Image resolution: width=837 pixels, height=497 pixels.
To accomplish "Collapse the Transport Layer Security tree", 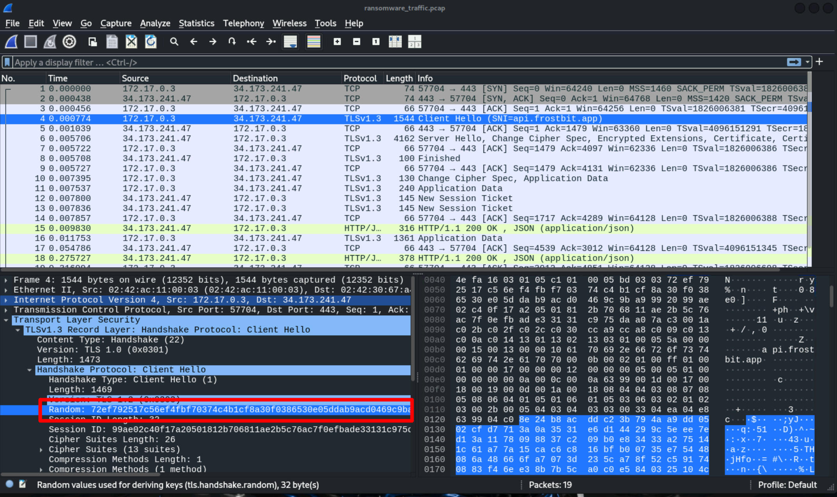I will pos(6,320).
